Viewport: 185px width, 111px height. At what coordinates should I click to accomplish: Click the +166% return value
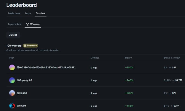pyautogui.click(x=129, y=106)
